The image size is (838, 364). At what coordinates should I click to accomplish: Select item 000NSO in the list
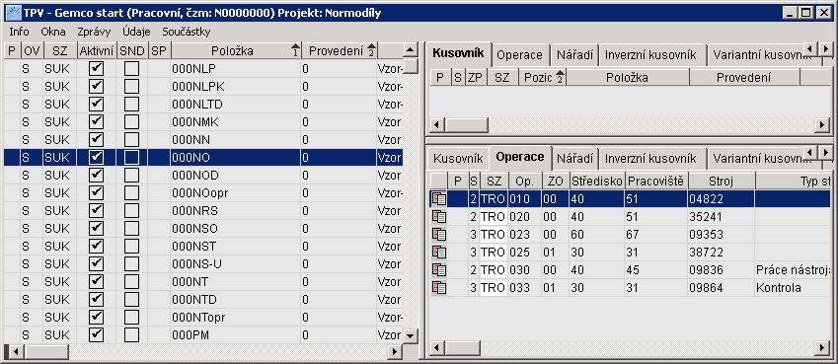(x=203, y=228)
